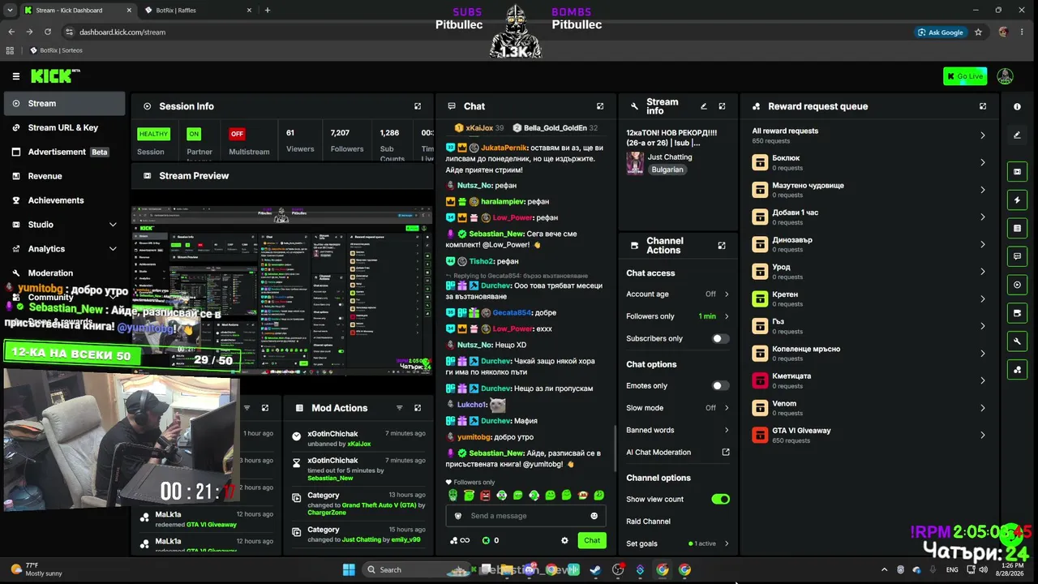Open the BotRix | Sorteos bookmark
Image resolution: width=1038 pixels, height=584 pixels.
pos(56,50)
